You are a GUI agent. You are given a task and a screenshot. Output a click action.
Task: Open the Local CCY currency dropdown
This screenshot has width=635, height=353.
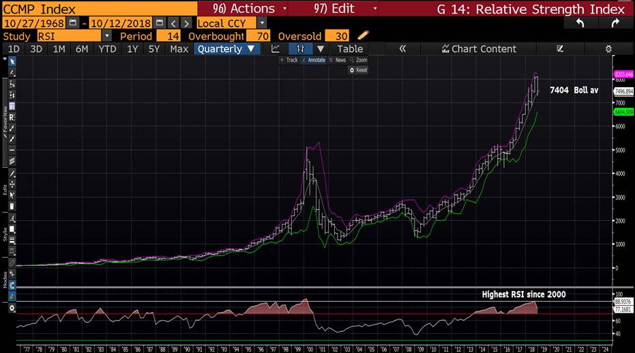click(x=263, y=22)
